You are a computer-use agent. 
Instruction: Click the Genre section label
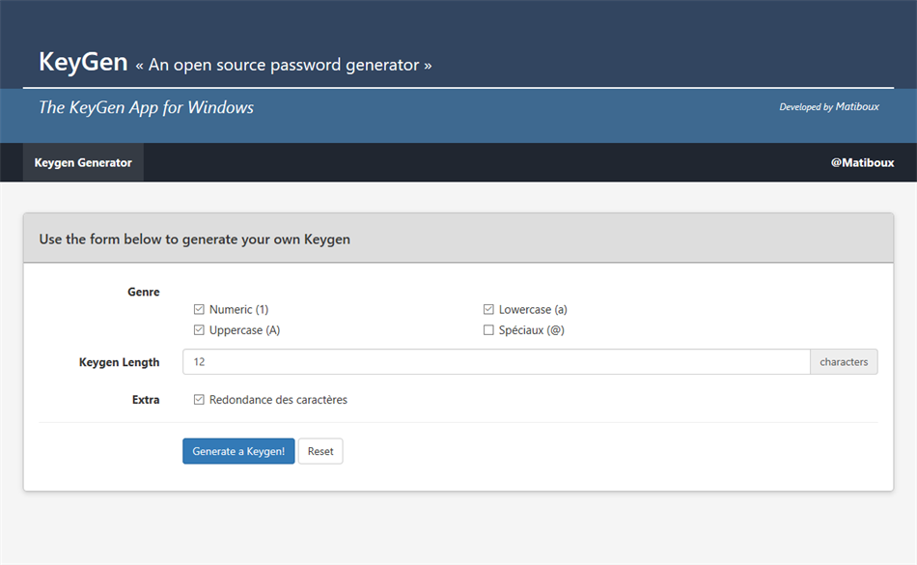(x=143, y=292)
